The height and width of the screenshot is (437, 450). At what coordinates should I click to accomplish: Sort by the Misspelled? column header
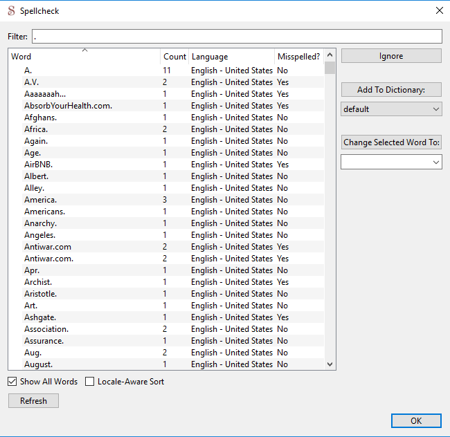[x=298, y=57]
